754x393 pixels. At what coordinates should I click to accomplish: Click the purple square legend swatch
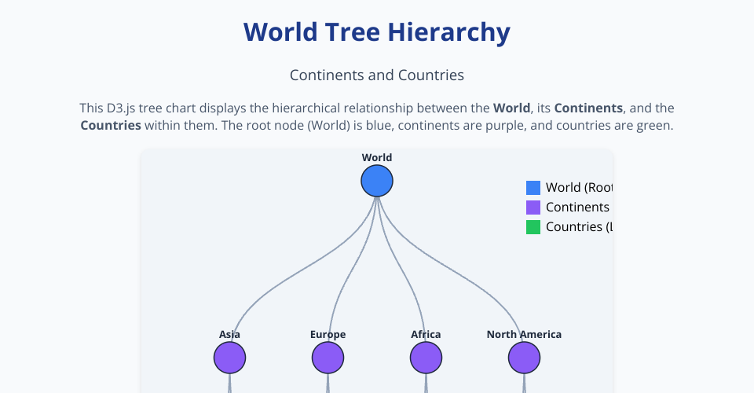point(533,208)
